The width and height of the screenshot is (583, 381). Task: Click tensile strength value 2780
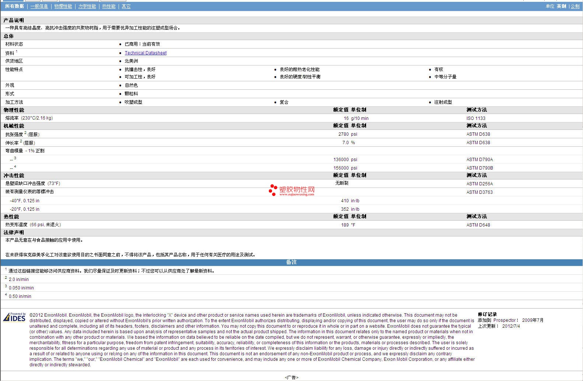tap(343, 134)
